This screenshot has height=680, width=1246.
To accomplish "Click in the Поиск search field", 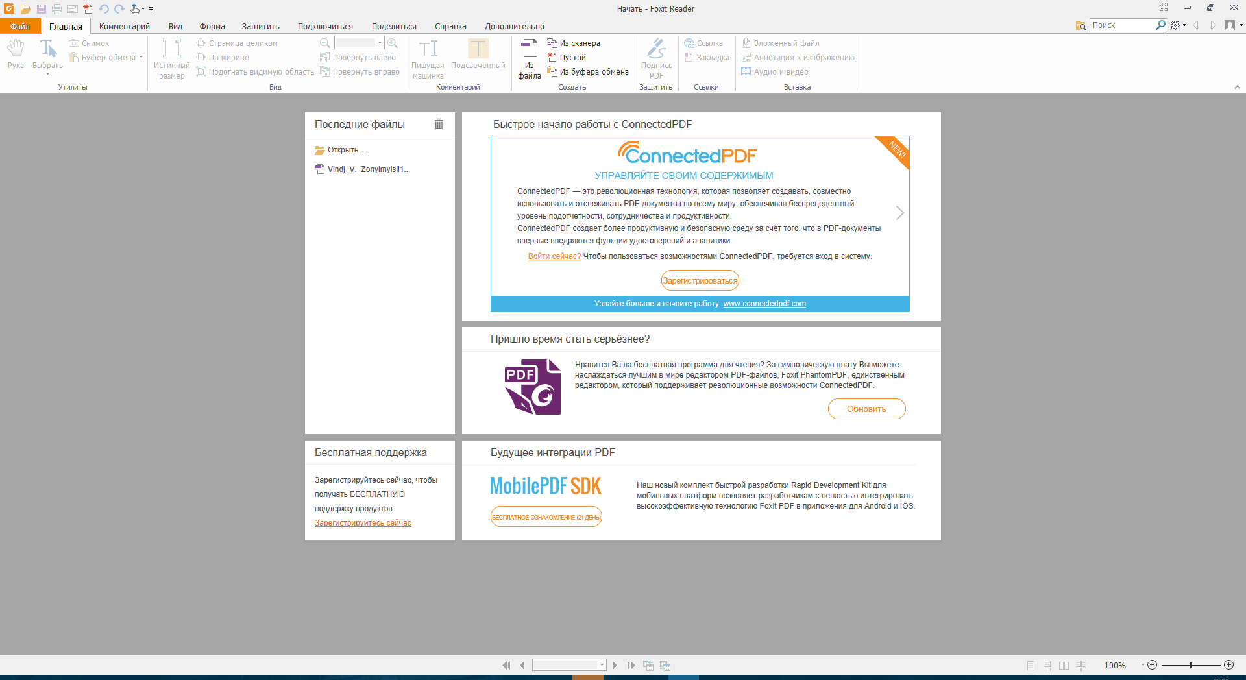I will point(1122,25).
